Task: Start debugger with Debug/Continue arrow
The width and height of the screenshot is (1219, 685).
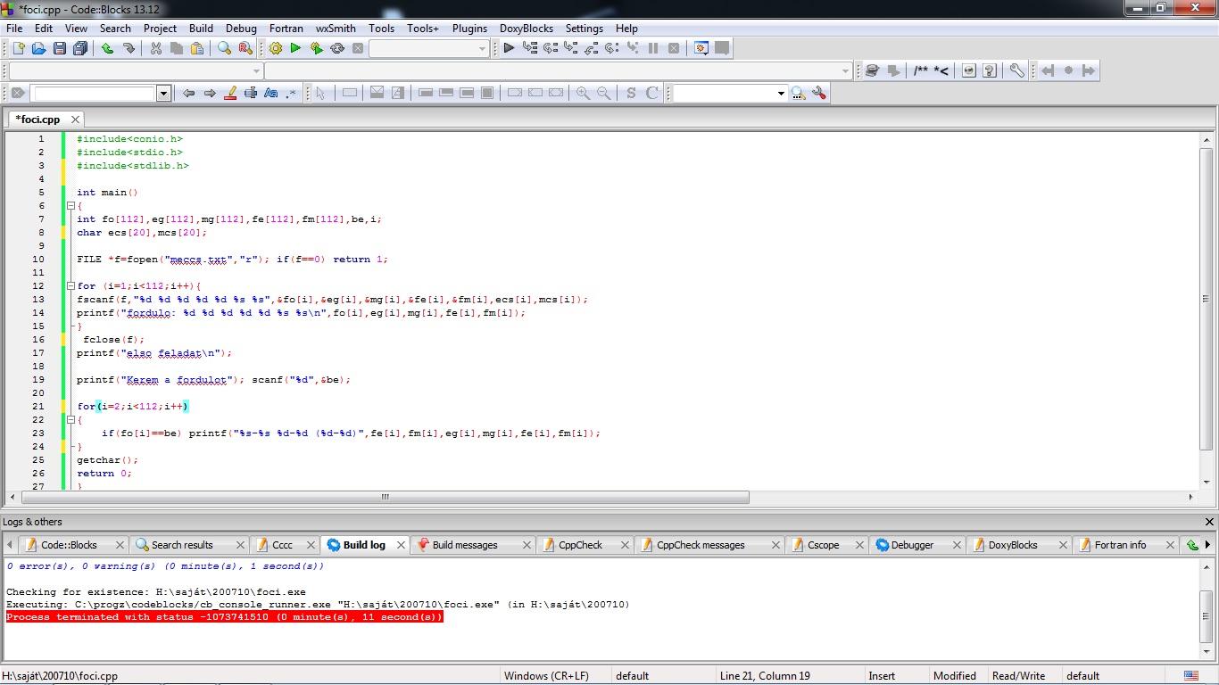Action: coord(509,48)
